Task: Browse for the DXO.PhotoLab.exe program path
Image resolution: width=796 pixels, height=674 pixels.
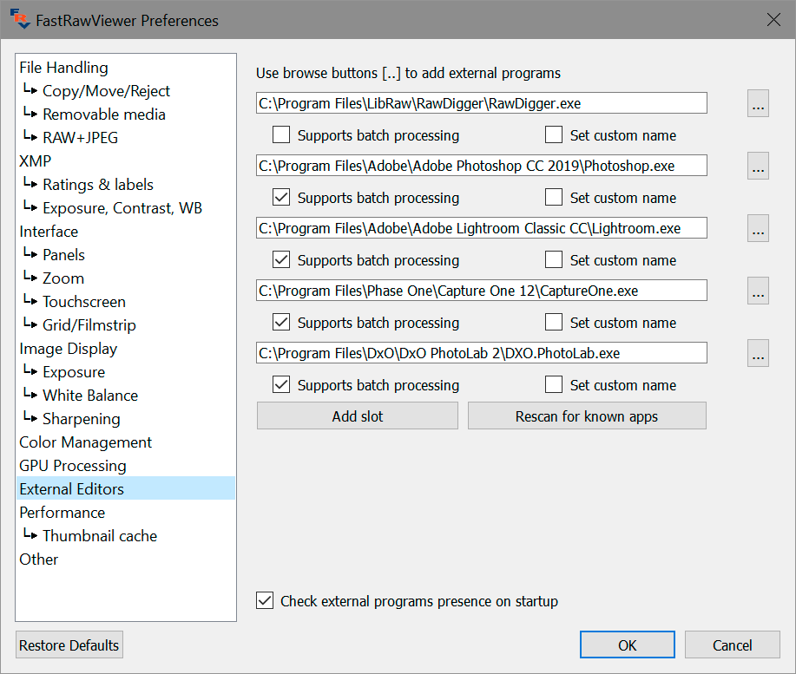Action: pyautogui.click(x=758, y=354)
